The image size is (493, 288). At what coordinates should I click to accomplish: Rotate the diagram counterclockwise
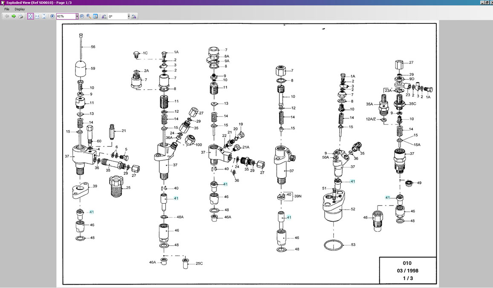104,16
